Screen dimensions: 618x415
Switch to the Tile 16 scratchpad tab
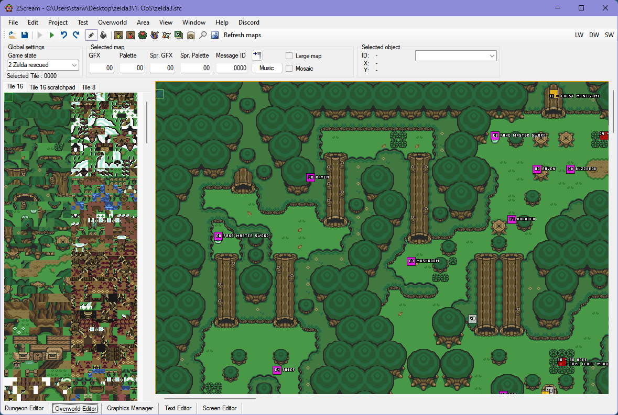(52, 87)
